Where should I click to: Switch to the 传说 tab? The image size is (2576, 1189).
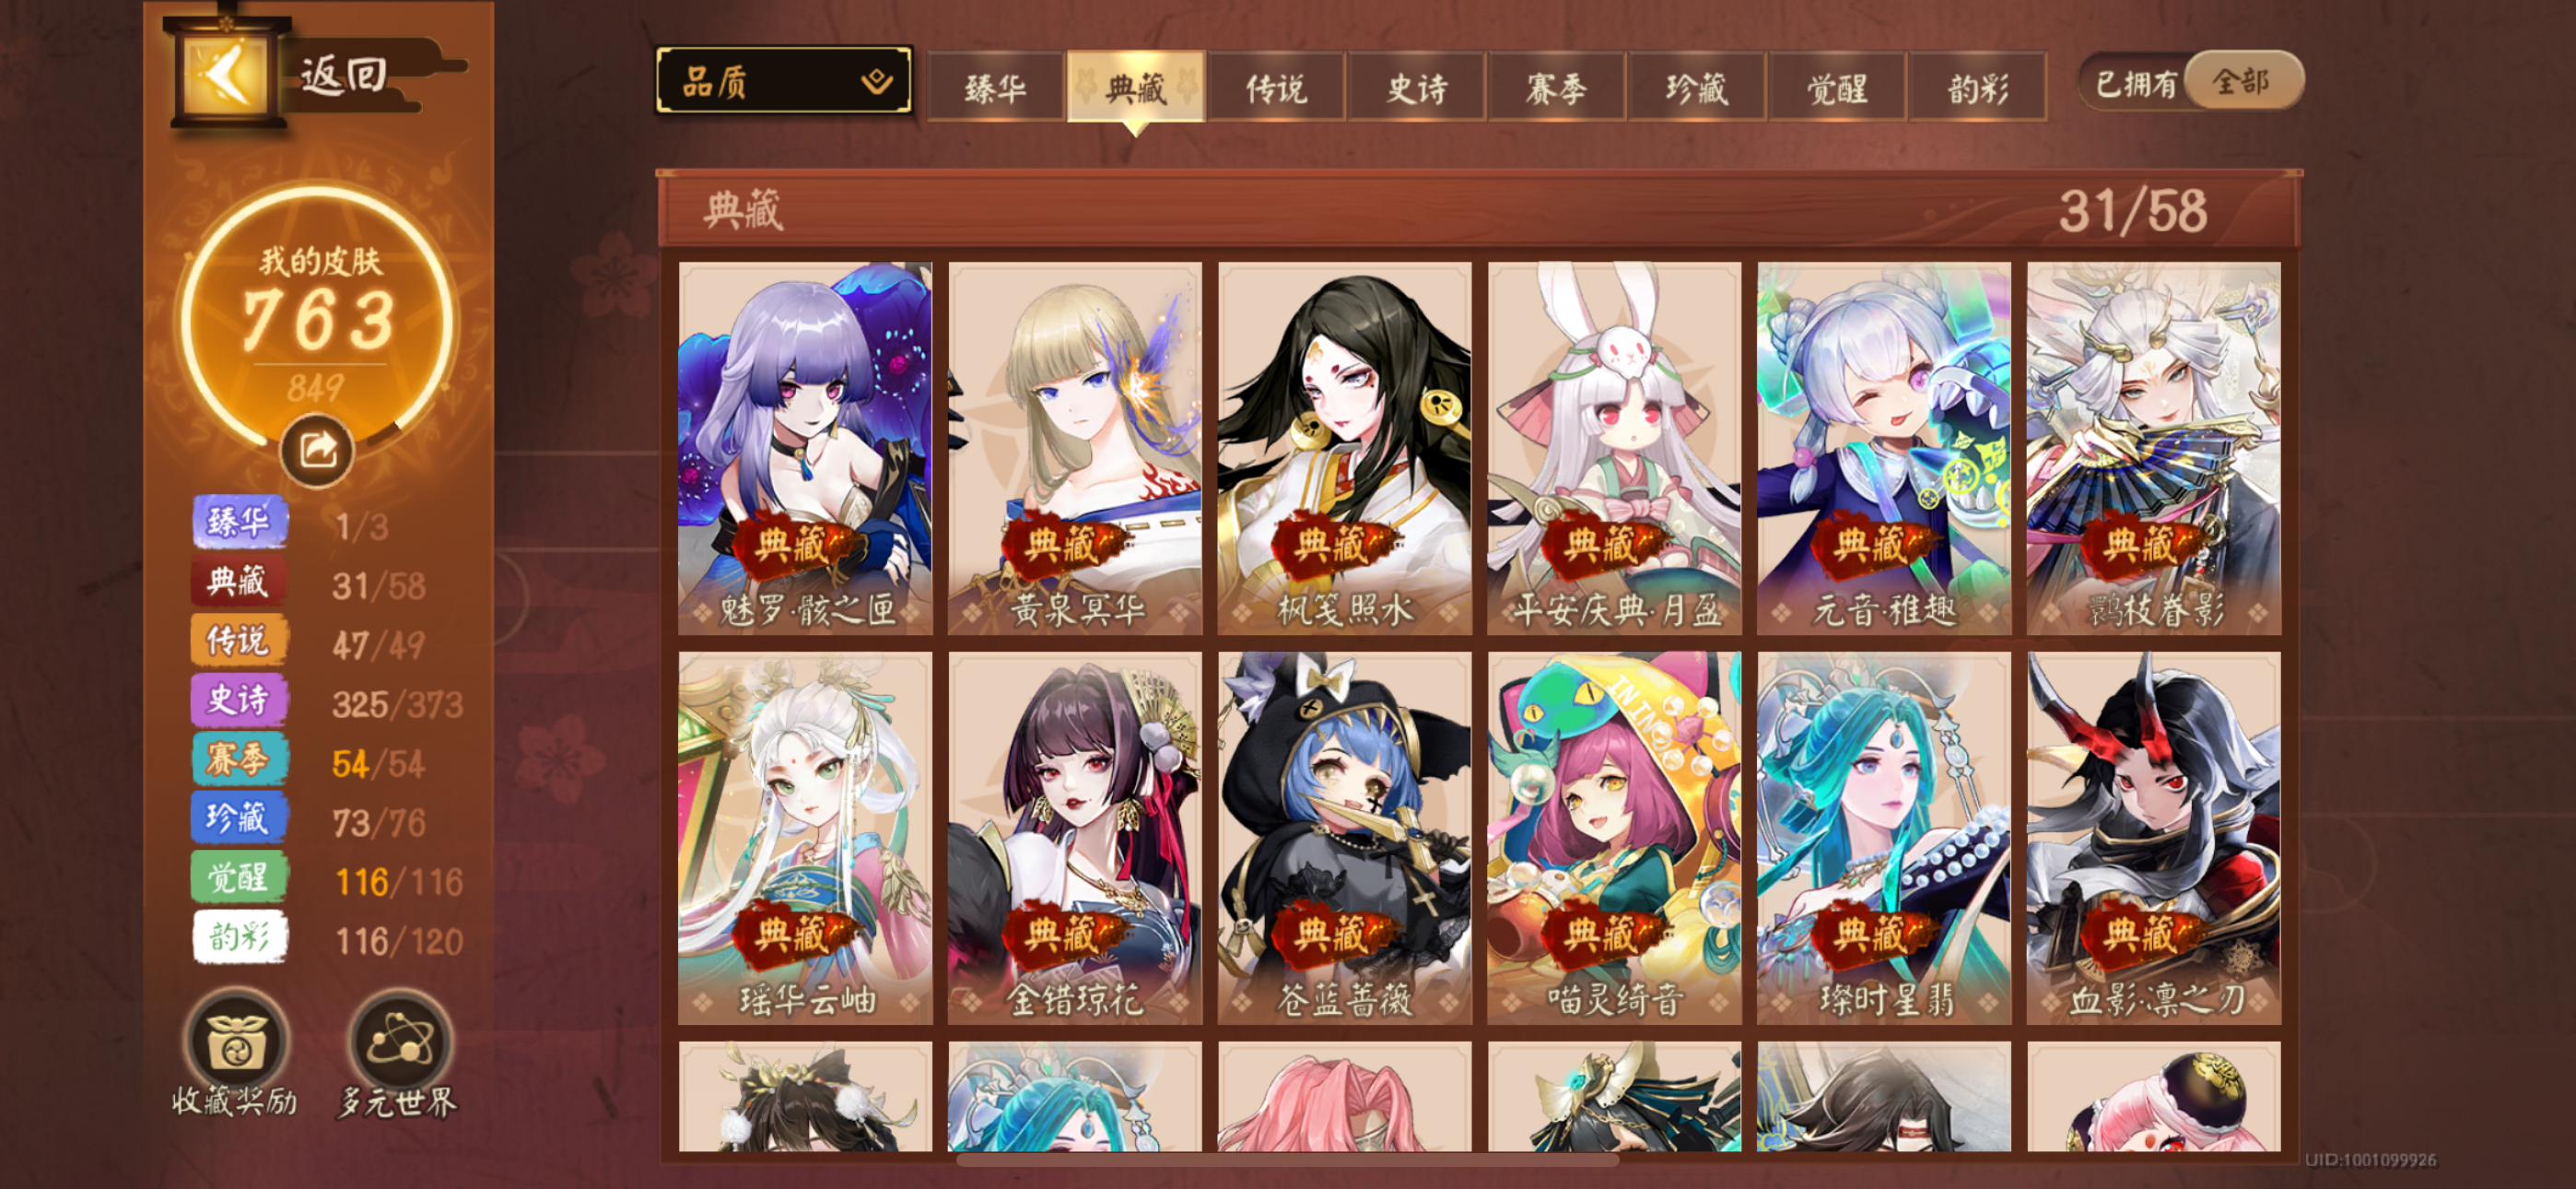pyautogui.click(x=1277, y=88)
